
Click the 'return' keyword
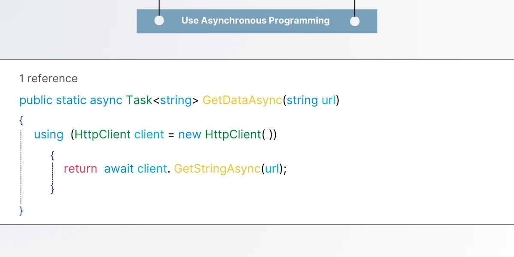point(81,169)
